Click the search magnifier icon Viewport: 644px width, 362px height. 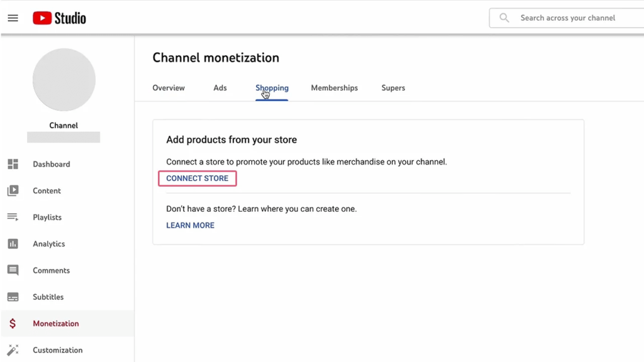coord(504,18)
